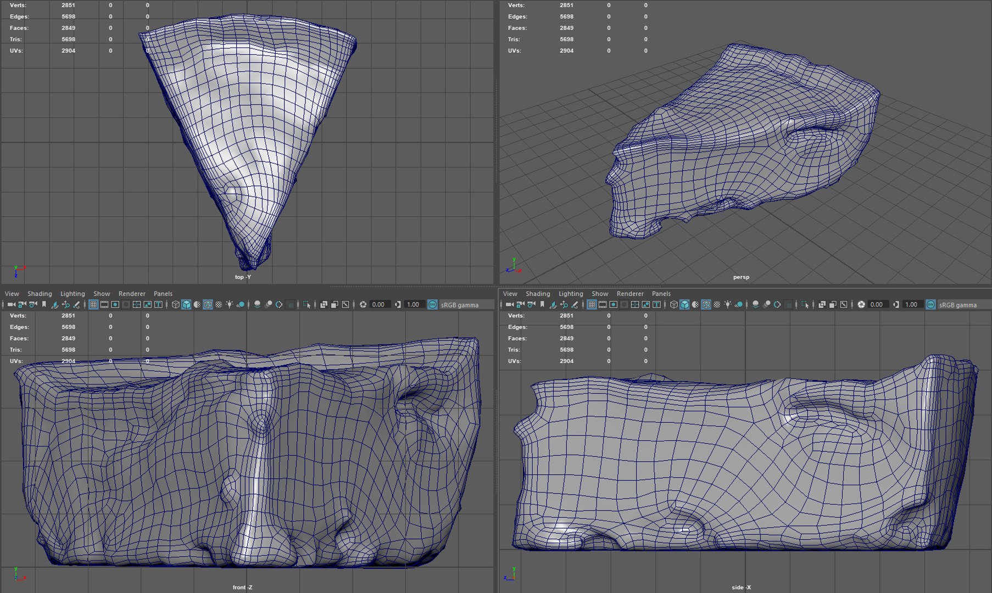This screenshot has height=593, width=992.
Task: Toggle Film Gate in front panel toolbar
Action: 104,305
